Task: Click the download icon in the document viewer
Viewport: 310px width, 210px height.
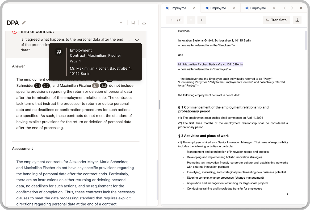Action: click(297, 20)
